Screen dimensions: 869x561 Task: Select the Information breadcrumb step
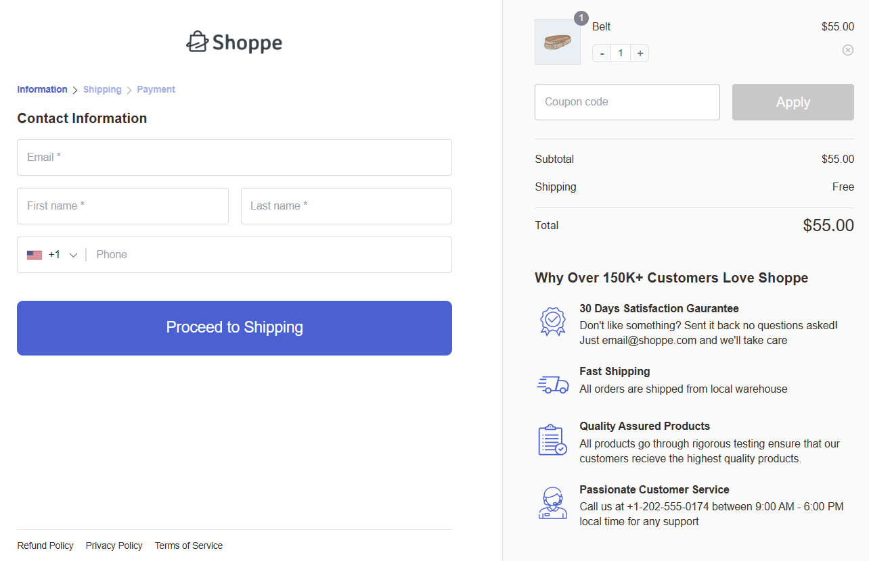(x=42, y=89)
